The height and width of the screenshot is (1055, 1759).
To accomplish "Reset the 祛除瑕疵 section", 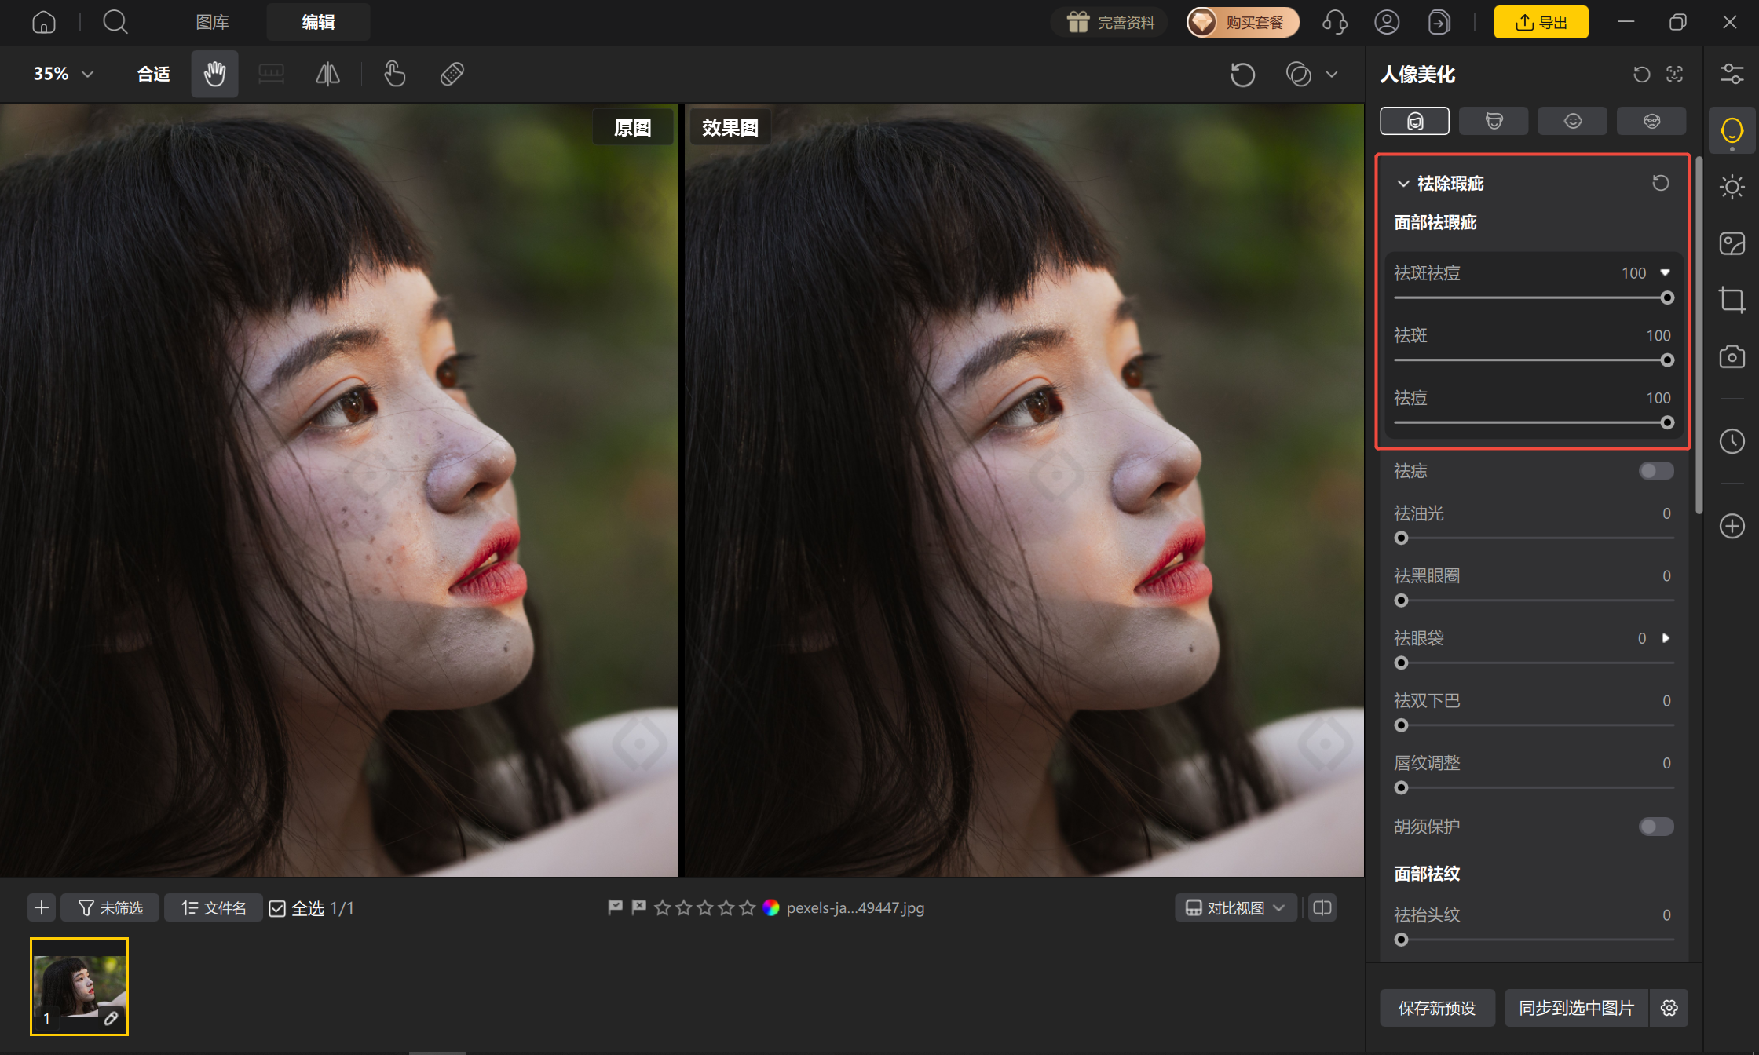I will coord(1660,183).
